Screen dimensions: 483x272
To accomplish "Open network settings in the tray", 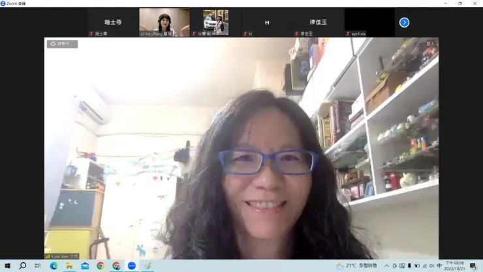I will pyautogui.click(x=424, y=266).
